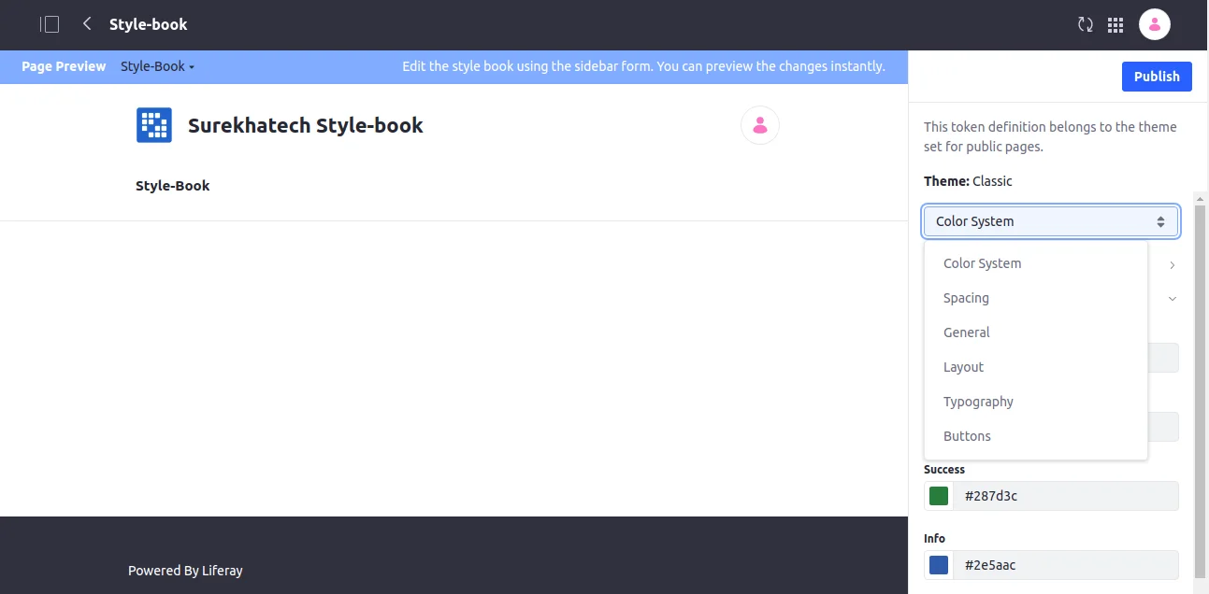1209x594 pixels.
Task: Edit the Info color value #2e5aac
Action: click(1066, 565)
